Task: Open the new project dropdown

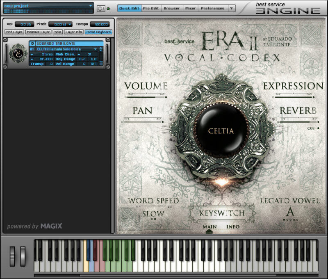Action: [x=90, y=6]
